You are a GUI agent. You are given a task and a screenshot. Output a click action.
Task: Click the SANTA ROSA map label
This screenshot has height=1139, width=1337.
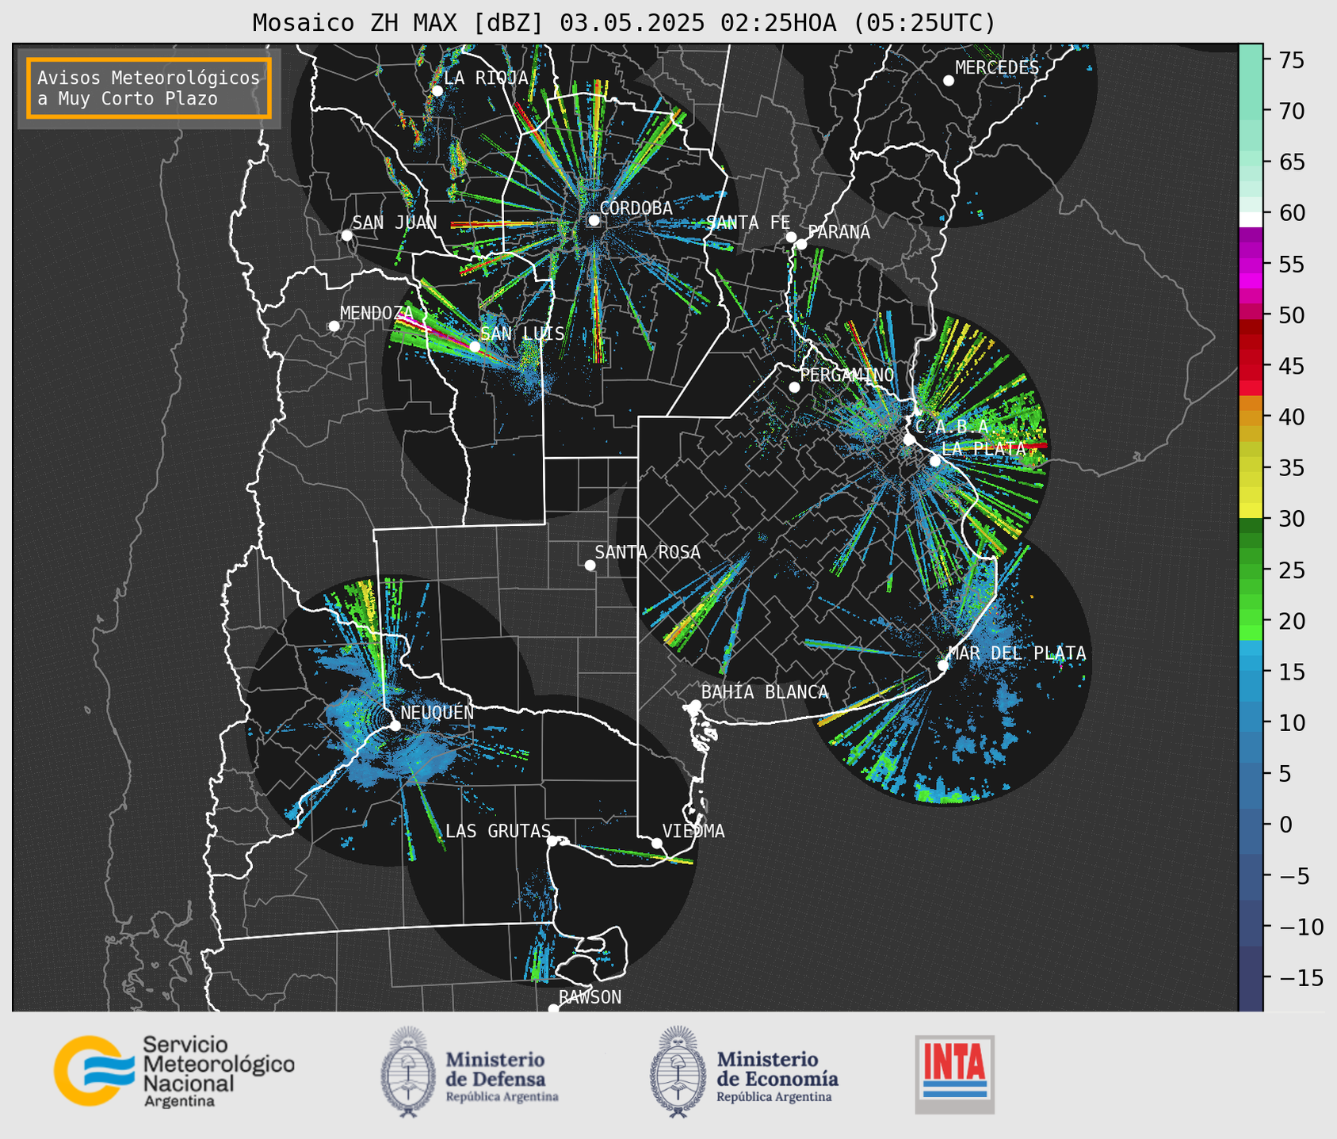pos(647,552)
